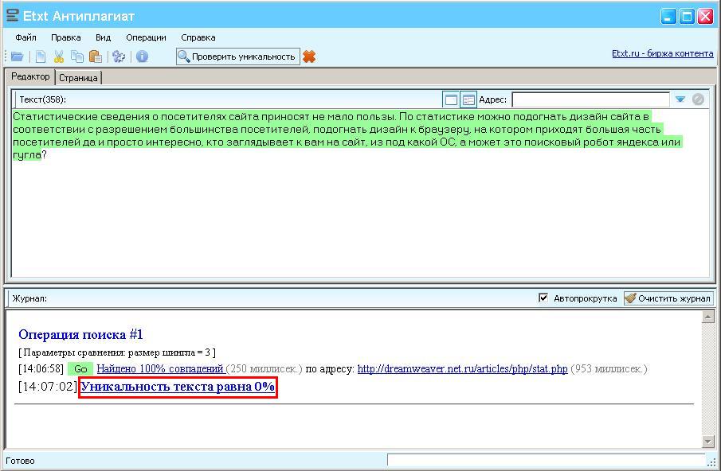Viewport: 721px width, 471px height.
Task: Click Уникальность текста равна 0% link
Action: click(178, 387)
